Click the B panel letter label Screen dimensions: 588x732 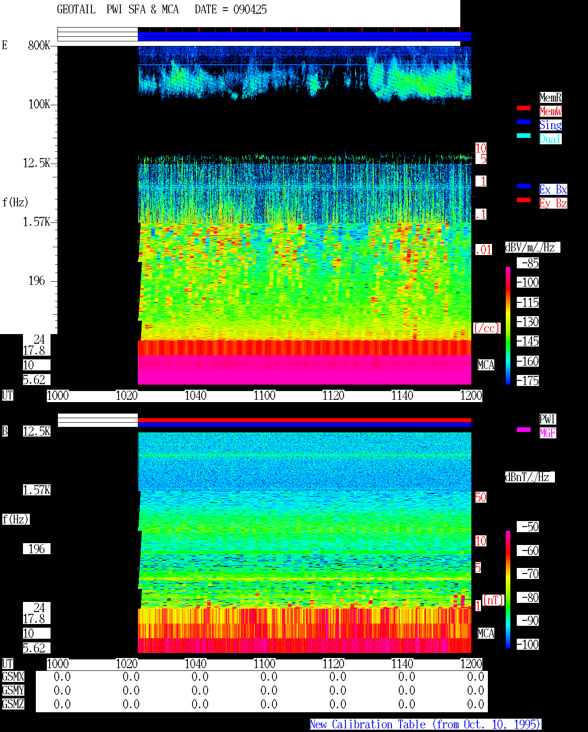click(5, 431)
